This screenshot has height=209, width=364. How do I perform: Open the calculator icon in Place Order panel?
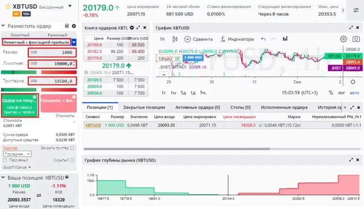tap(67, 26)
